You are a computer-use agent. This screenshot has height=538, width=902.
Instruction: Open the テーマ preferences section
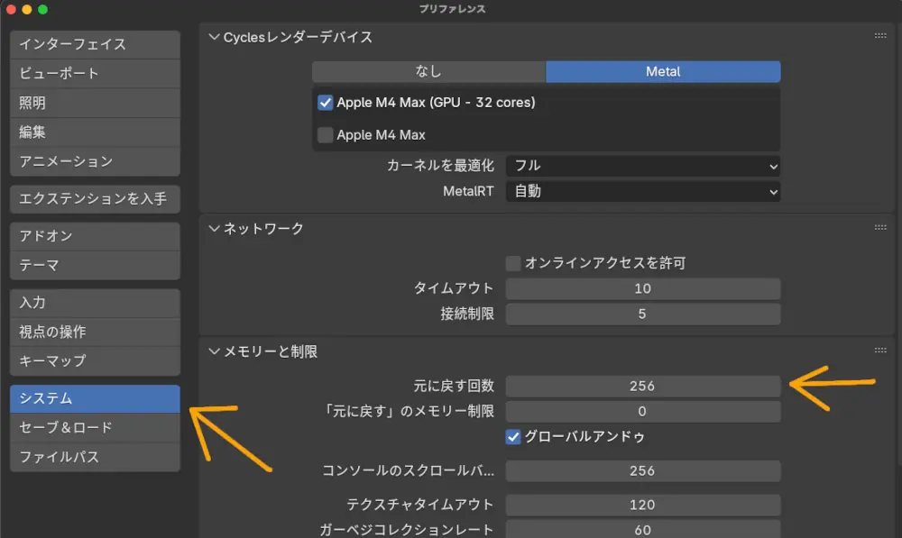pyautogui.click(x=95, y=266)
